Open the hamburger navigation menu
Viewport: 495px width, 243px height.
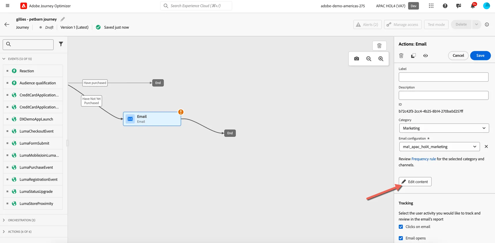pyautogui.click(x=7, y=6)
